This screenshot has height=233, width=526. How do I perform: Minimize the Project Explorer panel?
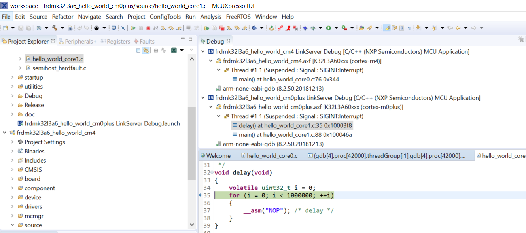point(183,39)
